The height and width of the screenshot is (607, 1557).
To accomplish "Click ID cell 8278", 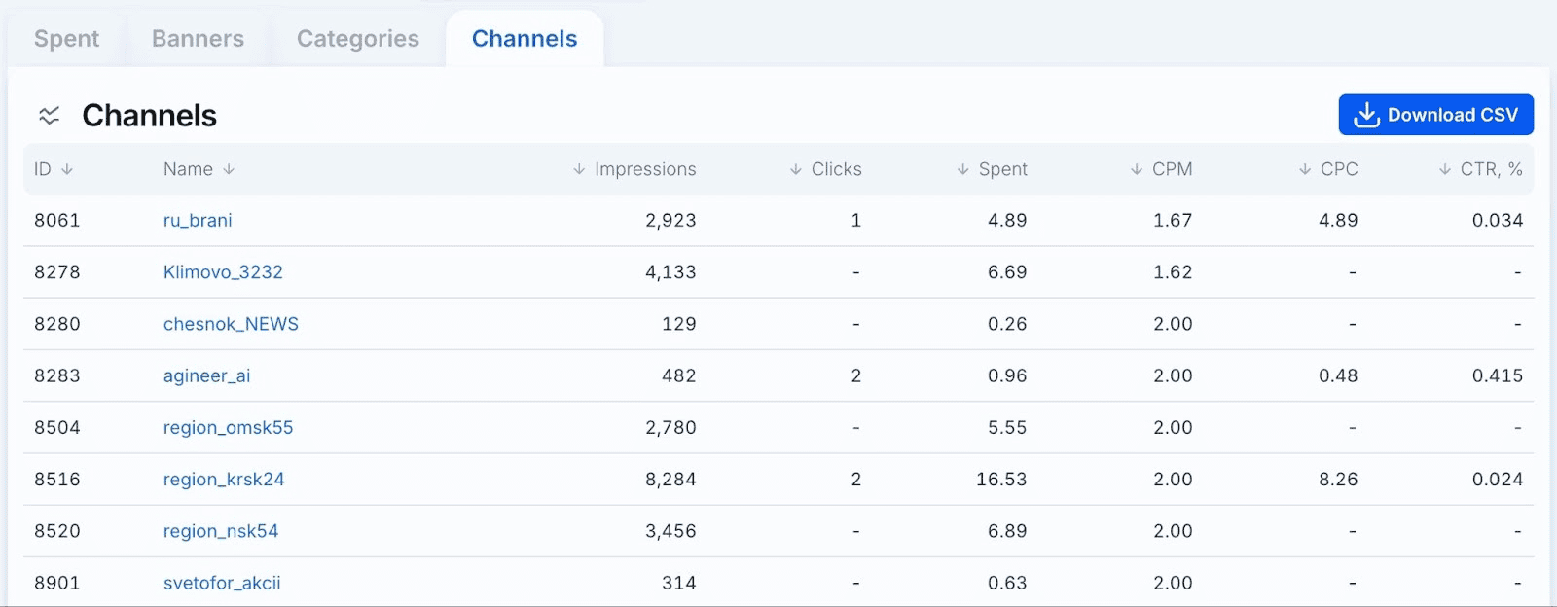I will [57, 272].
